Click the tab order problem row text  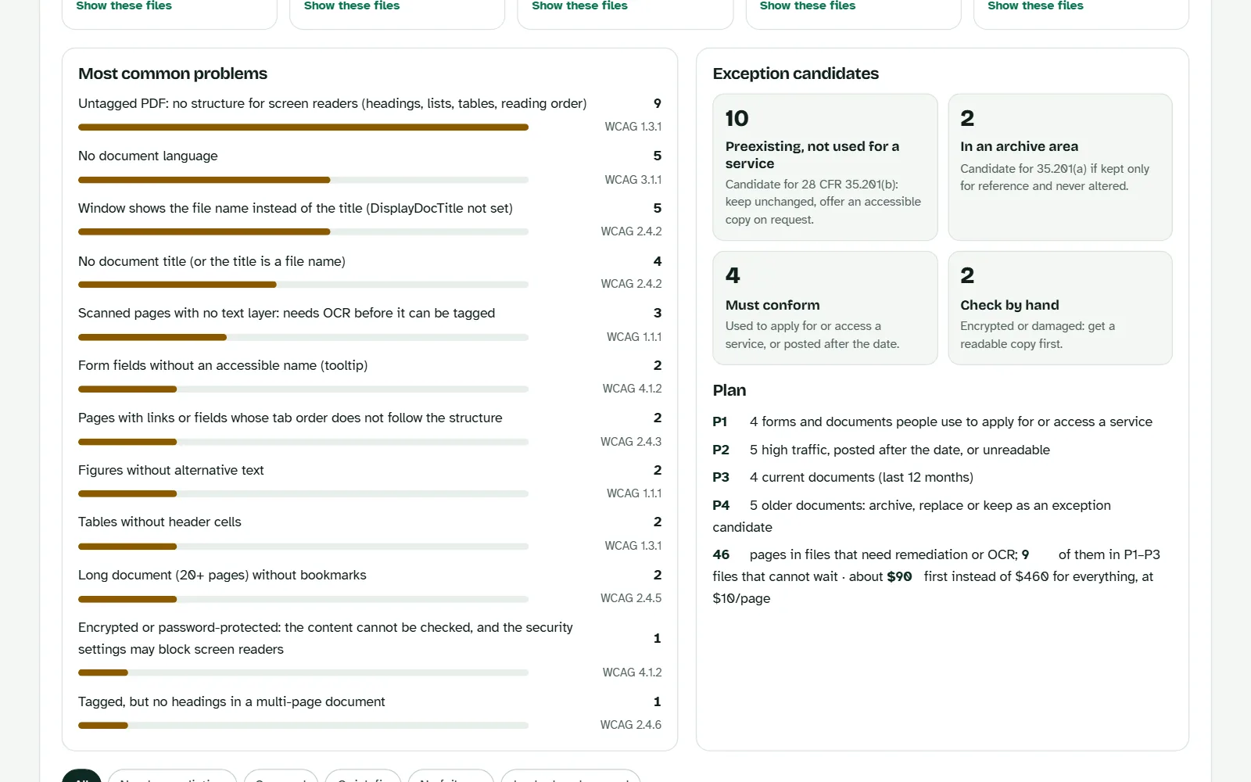pyautogui.click(x=290, y=418)
